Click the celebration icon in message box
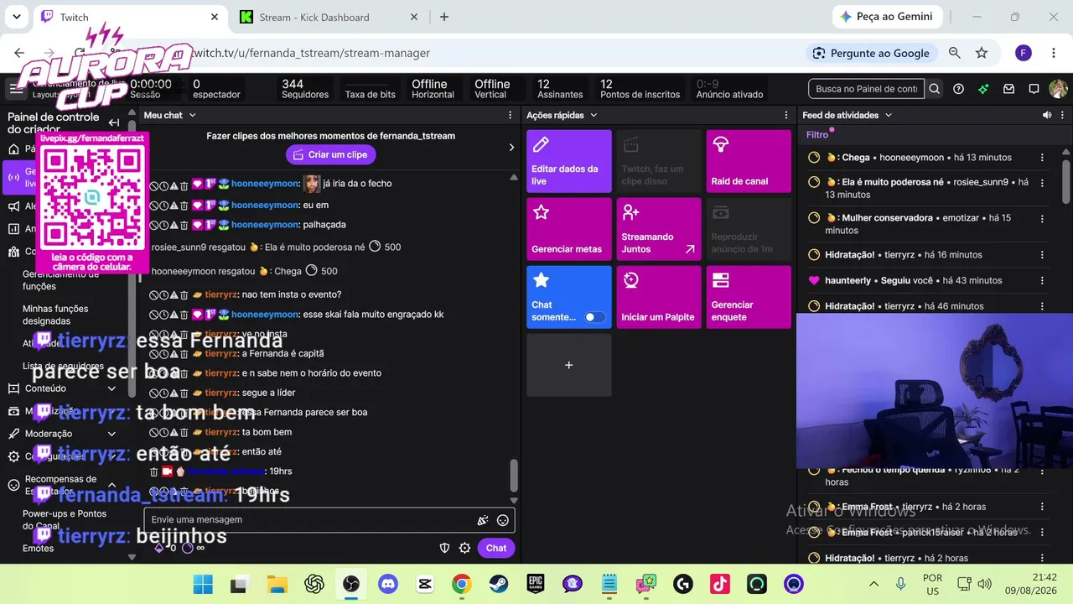 pyautogui.click(x=482, y=520)
